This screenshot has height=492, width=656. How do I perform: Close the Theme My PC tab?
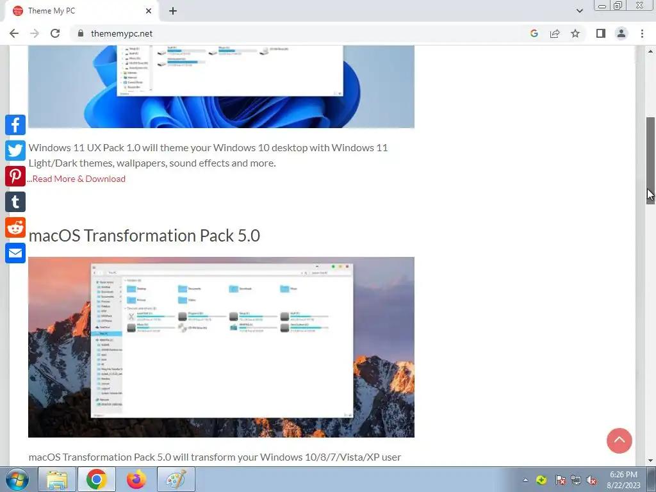(x=149, y=11)
